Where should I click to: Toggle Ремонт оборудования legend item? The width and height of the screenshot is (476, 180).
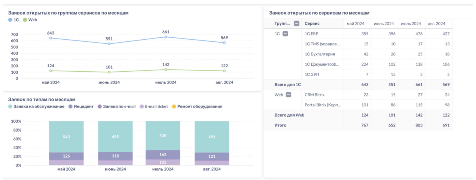[197, 106]
